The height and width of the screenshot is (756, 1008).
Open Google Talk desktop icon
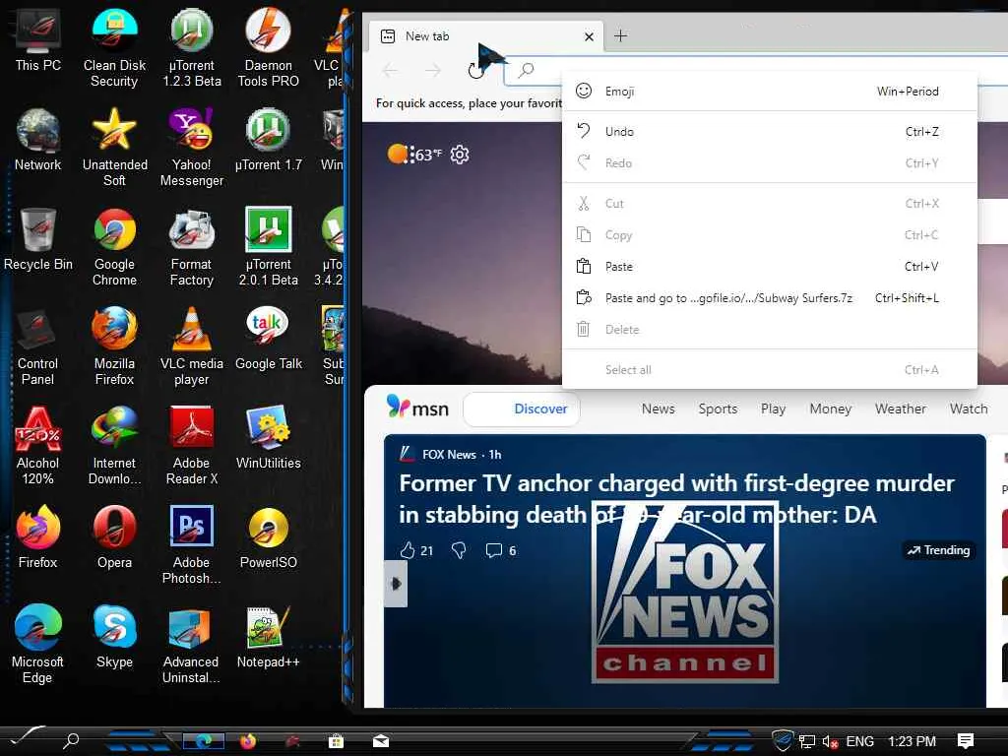pos(268,339)
